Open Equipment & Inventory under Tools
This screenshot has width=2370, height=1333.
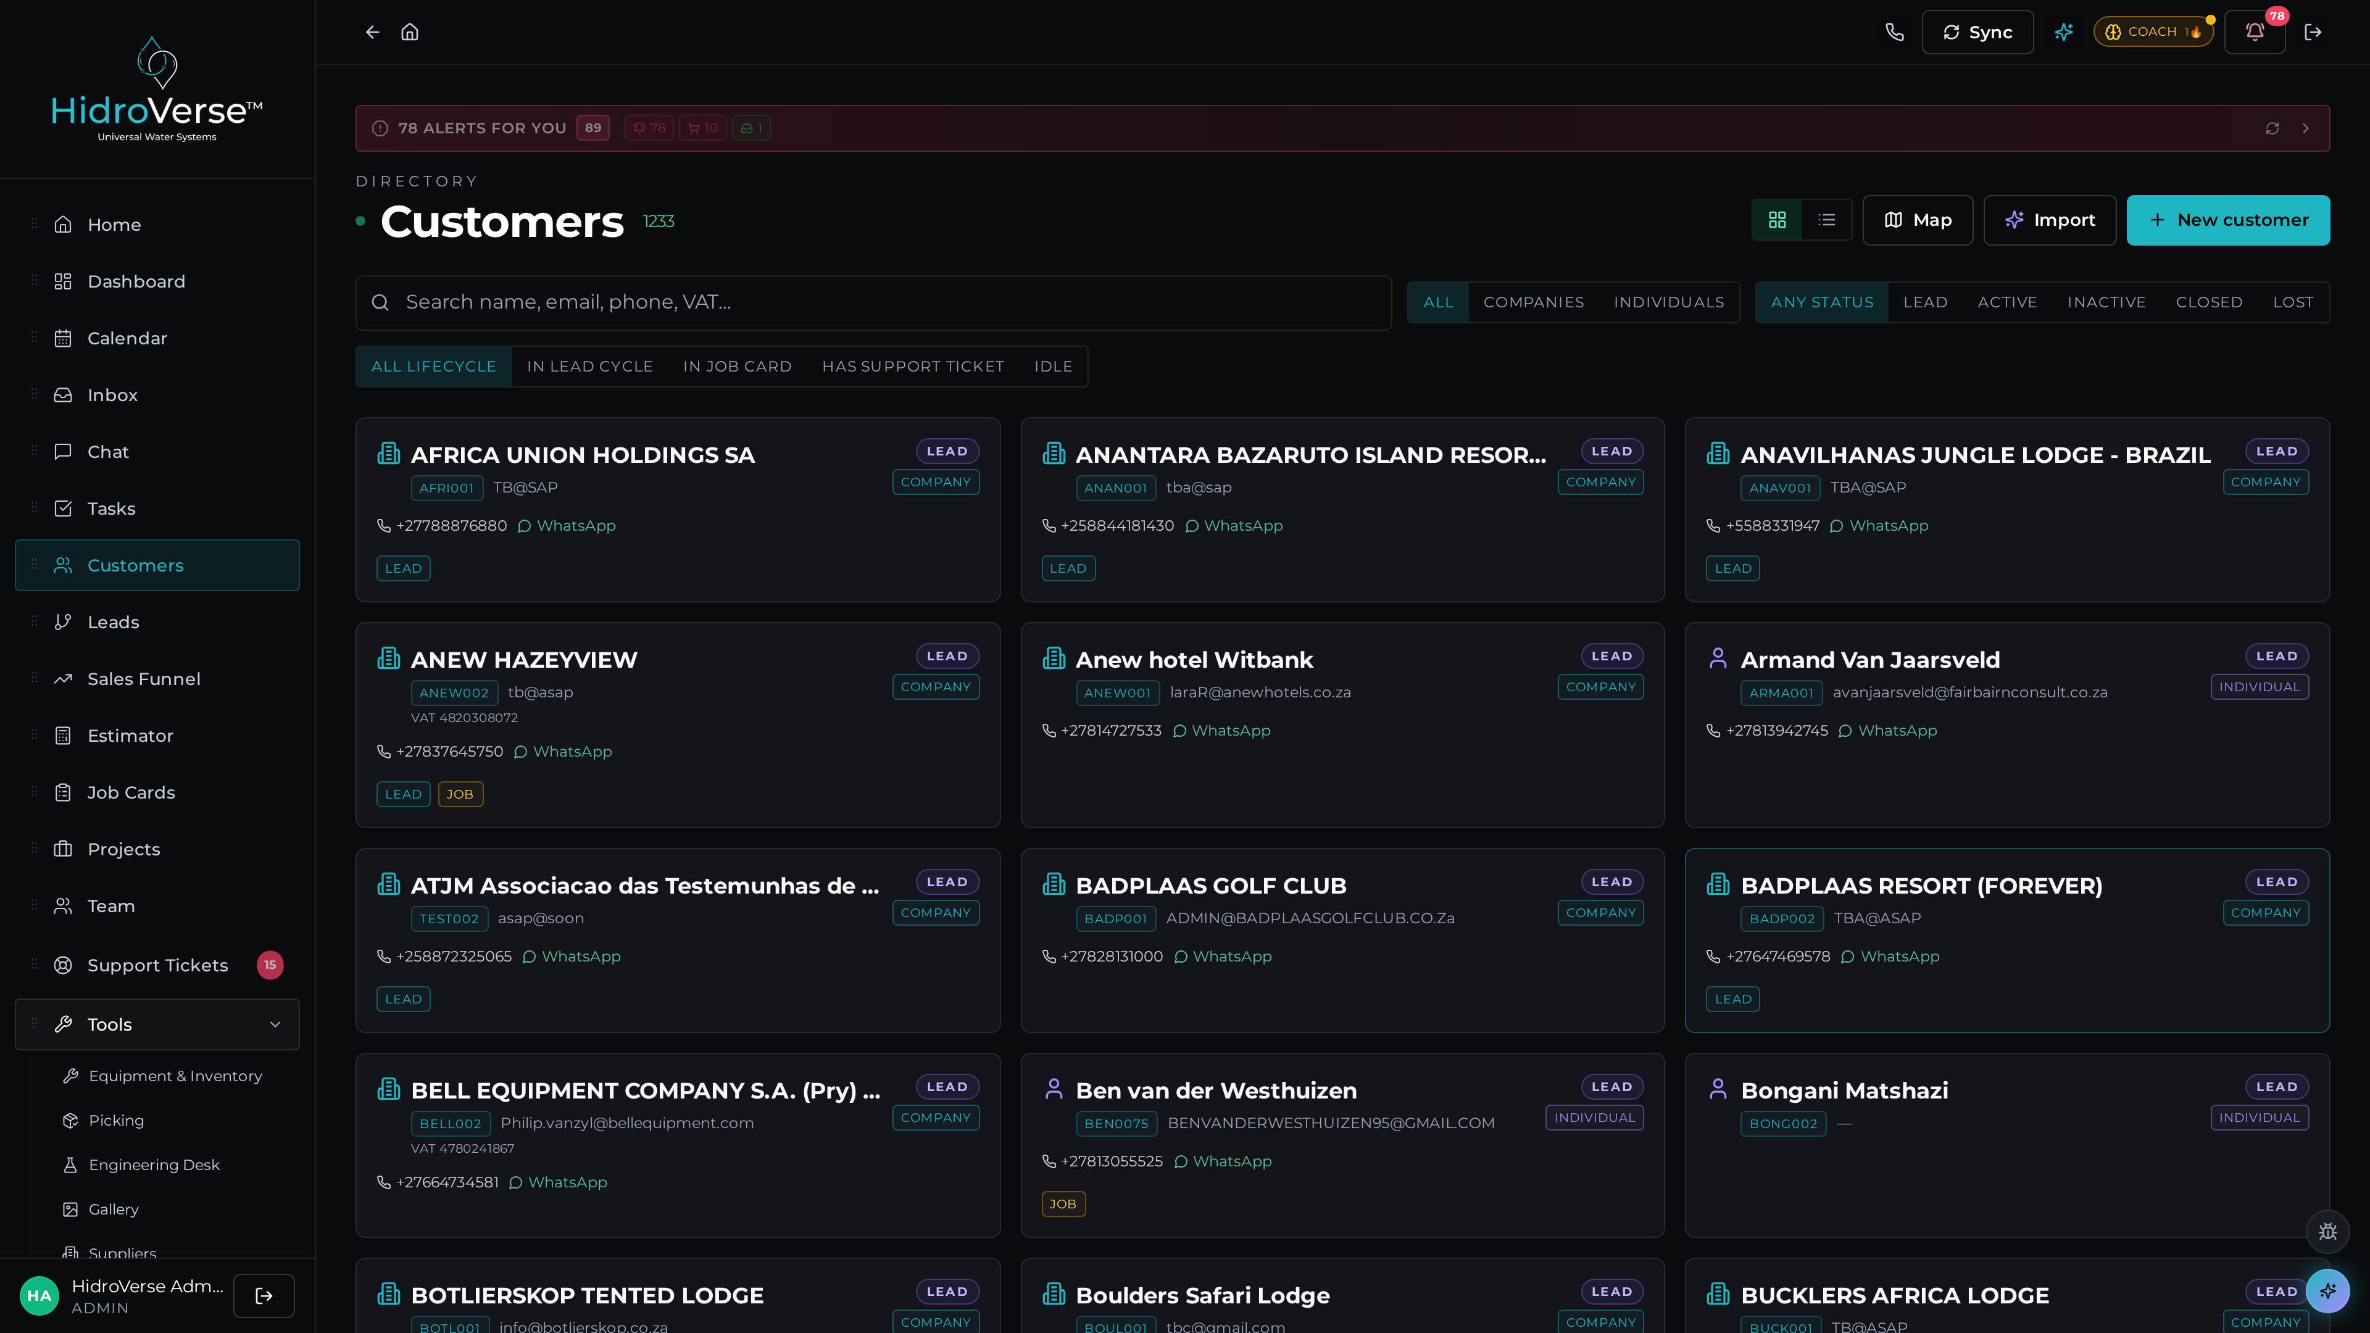175,1076
